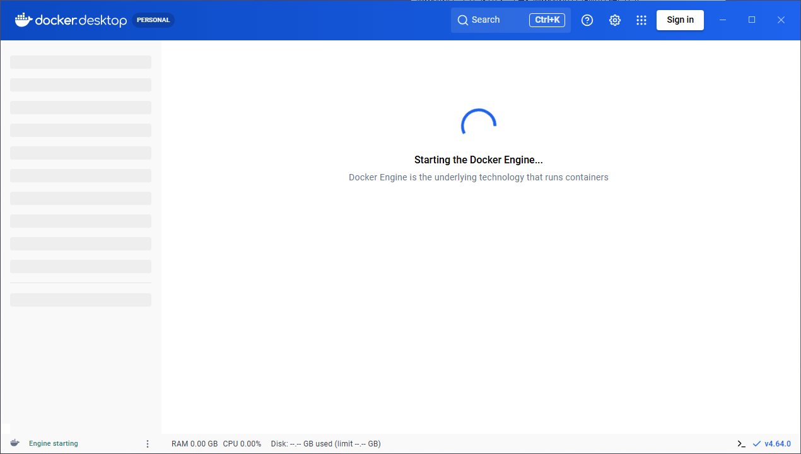The width and height of the screenshot is (801, 454).
Task: Open the terminal from footer icon
Action: 742,444
